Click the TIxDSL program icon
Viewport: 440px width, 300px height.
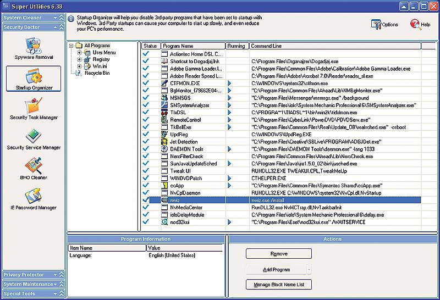(x=164, y=113)
